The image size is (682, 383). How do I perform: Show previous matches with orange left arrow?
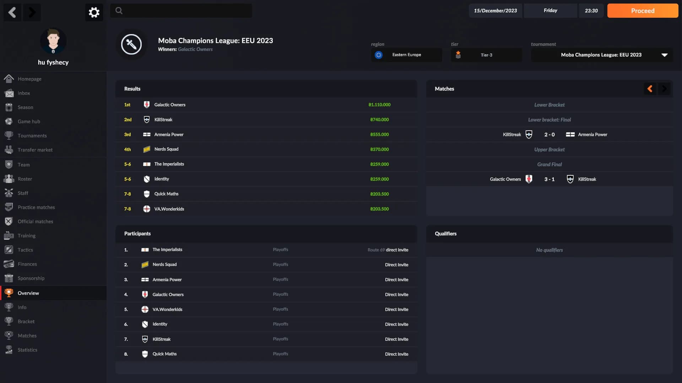coord(650,89)
